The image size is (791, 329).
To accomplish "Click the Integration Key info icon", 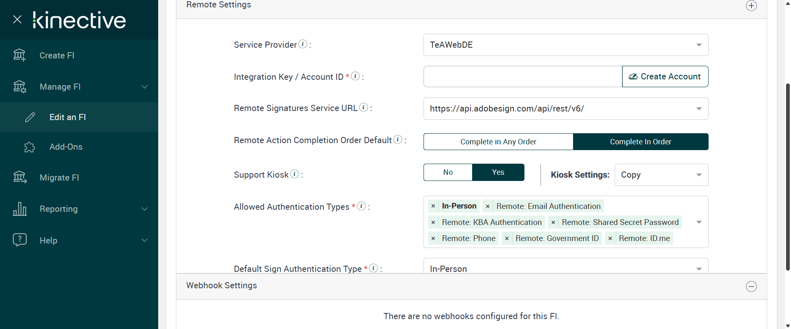I will pos(355,76).
